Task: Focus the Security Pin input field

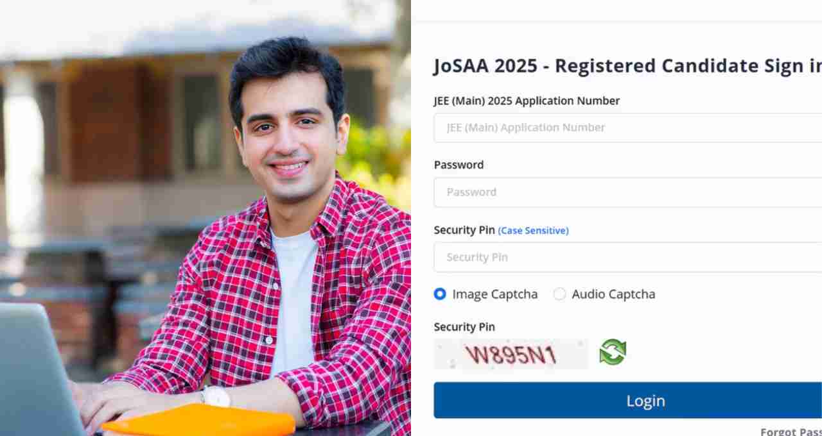Action: click(628, 257)
